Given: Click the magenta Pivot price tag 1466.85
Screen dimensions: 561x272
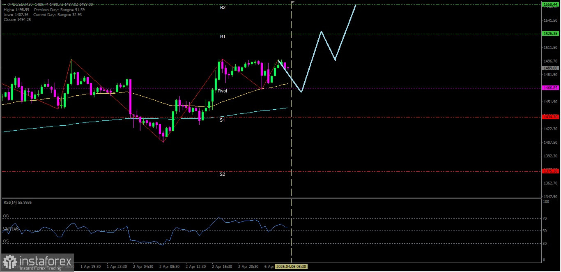Looking at the screenshot, I should [550, 88].
